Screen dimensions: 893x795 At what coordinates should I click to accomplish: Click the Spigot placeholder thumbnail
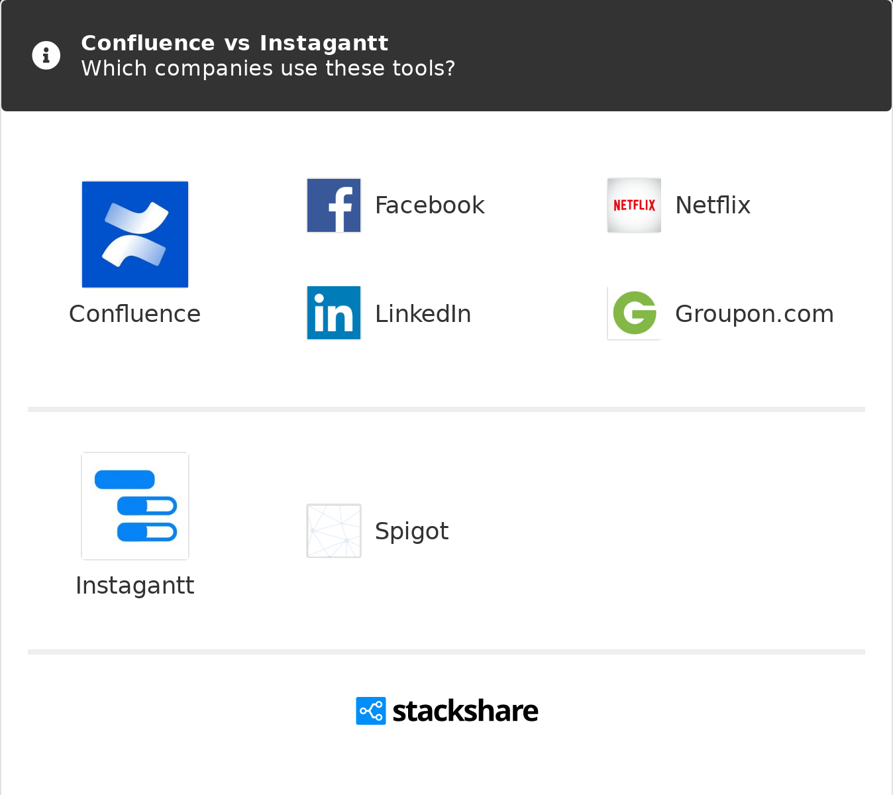334,531
